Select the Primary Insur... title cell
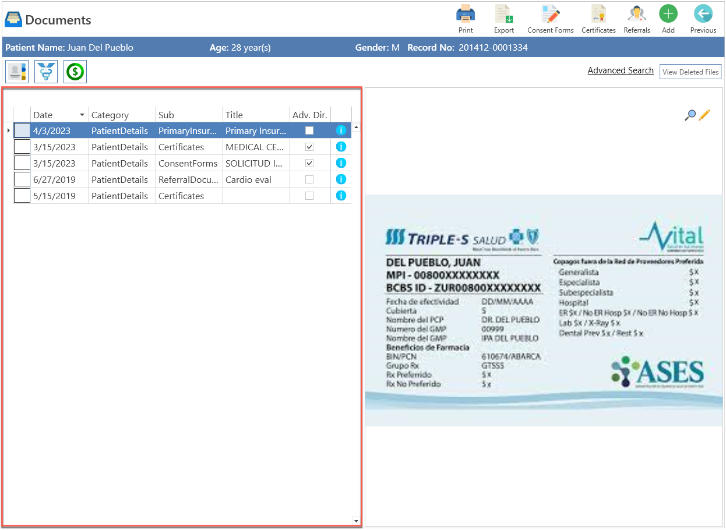726x530 pixels. pos(256,130)
